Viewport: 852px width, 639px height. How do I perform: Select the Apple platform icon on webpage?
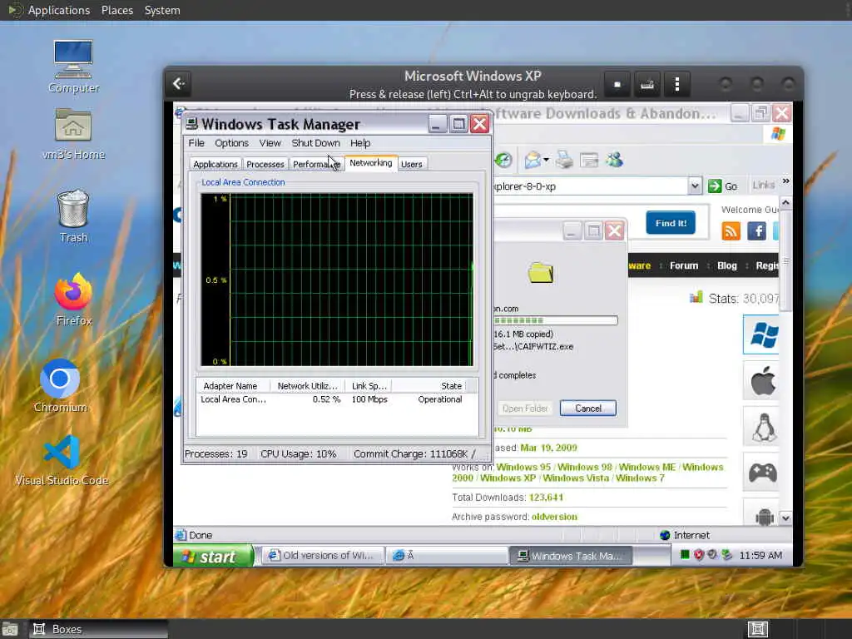pyautogui.click(x=762, y=380)
